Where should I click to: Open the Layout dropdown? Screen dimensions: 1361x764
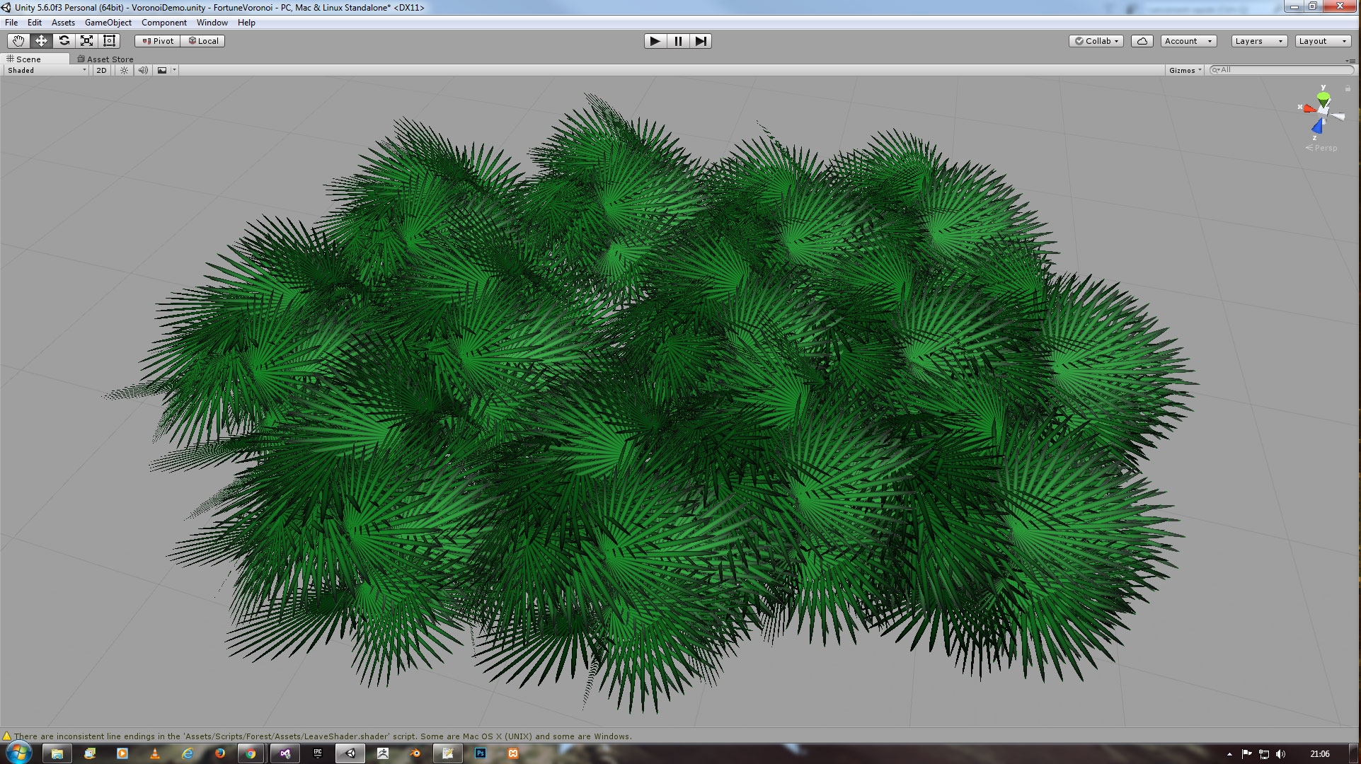point(1322,41)
